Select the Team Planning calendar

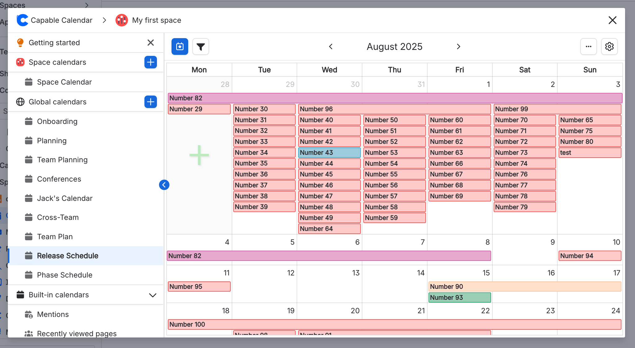click(x=62, y=160)
